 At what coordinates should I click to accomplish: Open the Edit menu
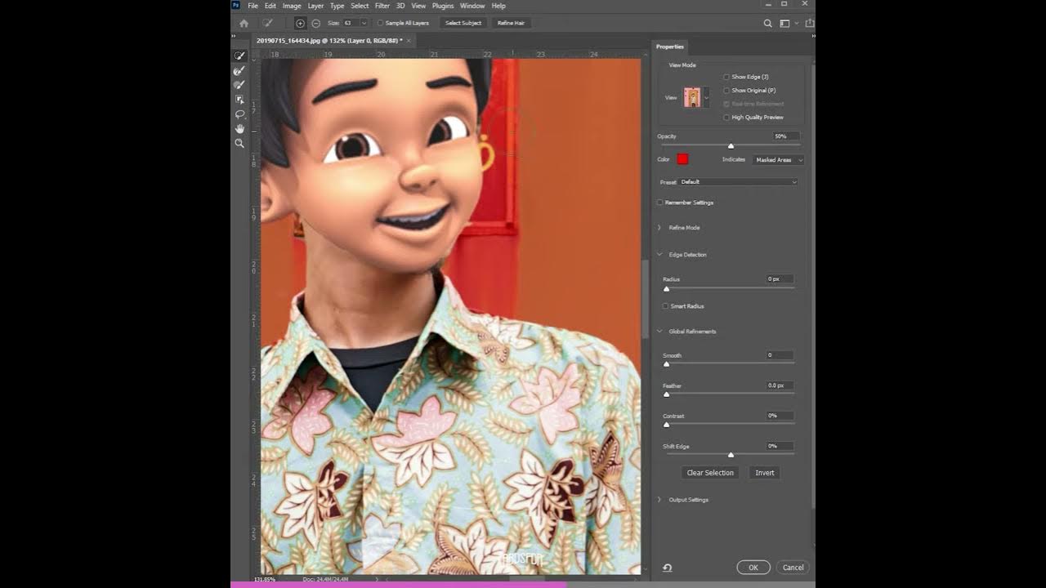[x=270, y=6]
